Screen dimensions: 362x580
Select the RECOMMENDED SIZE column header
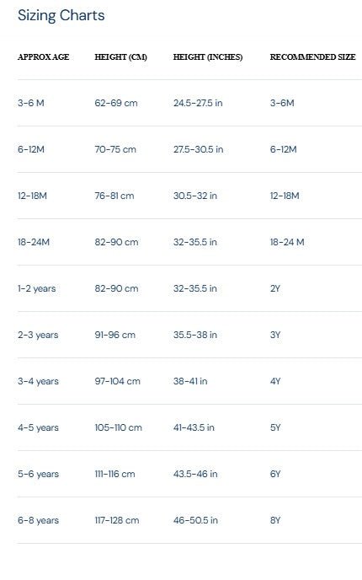coord(312,57)
